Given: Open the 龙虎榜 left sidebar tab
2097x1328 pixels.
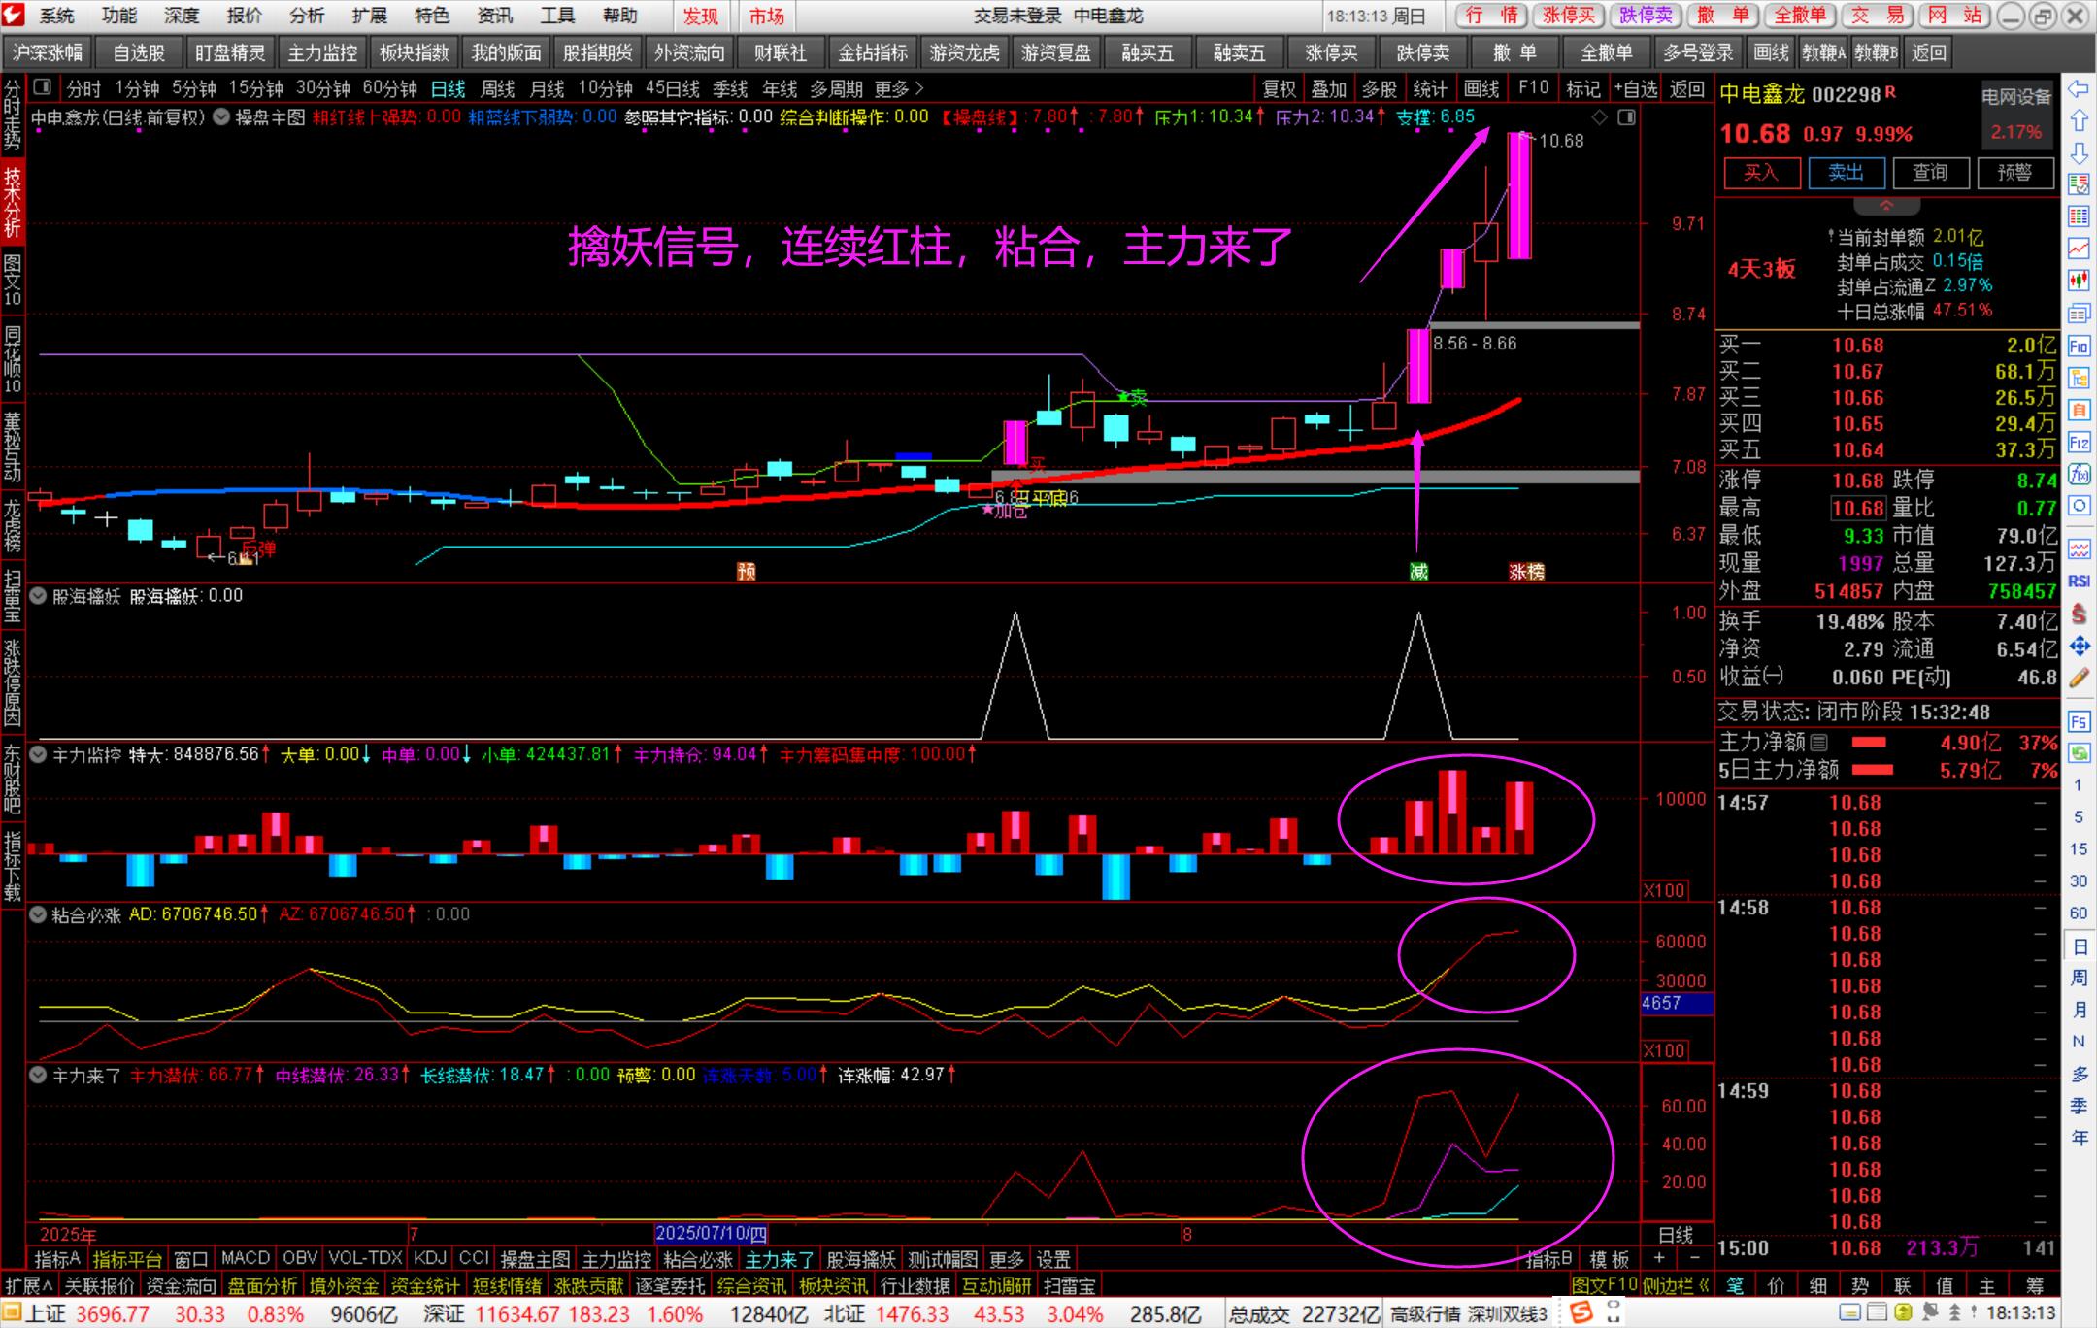Looking at the screenshot, I should coord(12,526).
